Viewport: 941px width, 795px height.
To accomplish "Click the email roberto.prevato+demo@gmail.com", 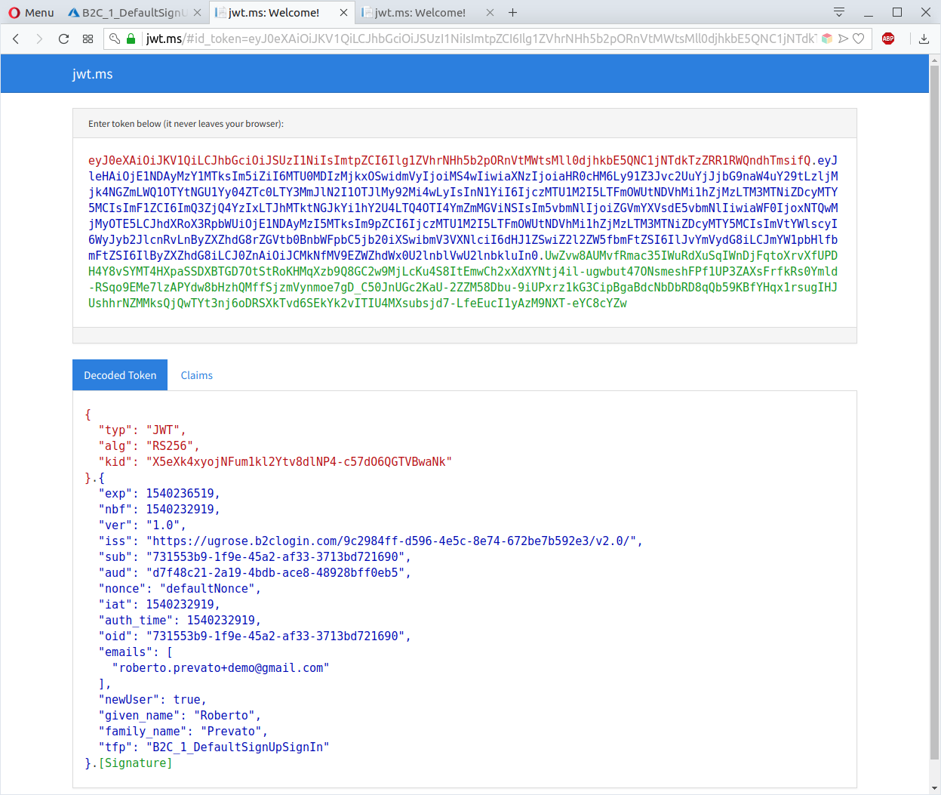I will pyautogui.click(x=220, y=667).
